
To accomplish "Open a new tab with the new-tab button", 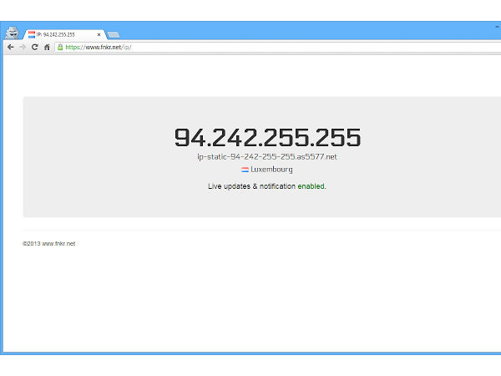I will click(x=113, y=35).
